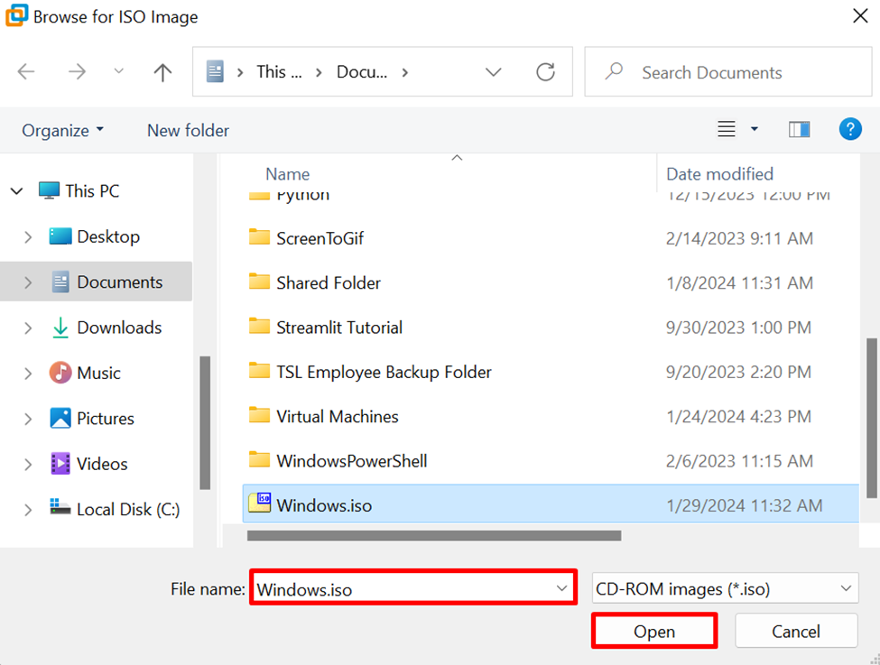The width and height of the screenshot is (880, 665).
Task: Click the ScreenToGif folder icon
Action: [x=259, y=236]
